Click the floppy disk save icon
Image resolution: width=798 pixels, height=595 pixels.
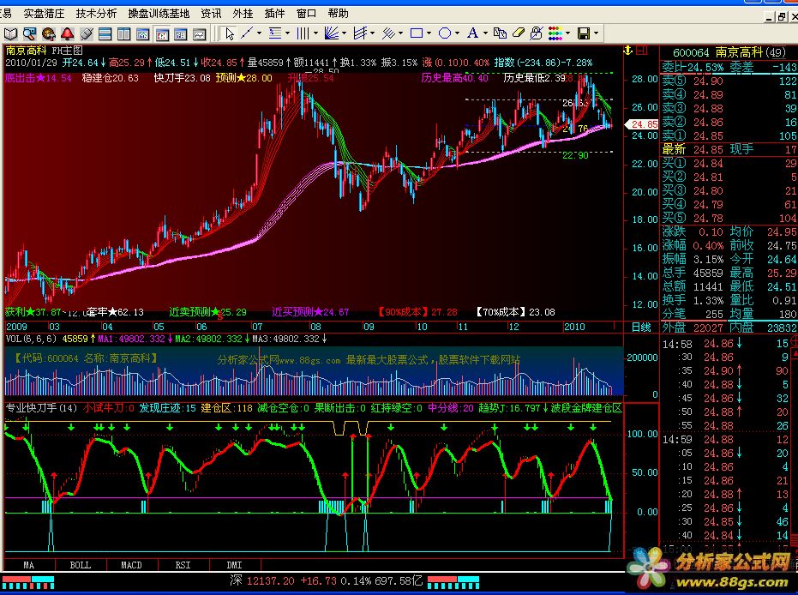pyautogui.click(x=584, y=33)
